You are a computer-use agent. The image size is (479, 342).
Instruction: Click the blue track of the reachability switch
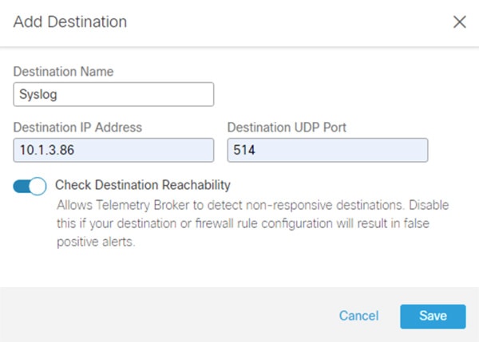click(21, 186)
